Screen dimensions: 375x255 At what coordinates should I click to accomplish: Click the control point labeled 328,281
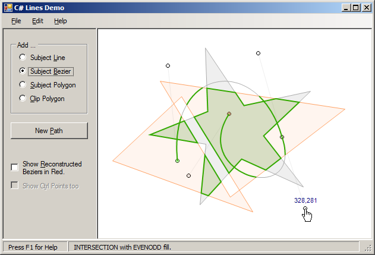pos(305,209)
